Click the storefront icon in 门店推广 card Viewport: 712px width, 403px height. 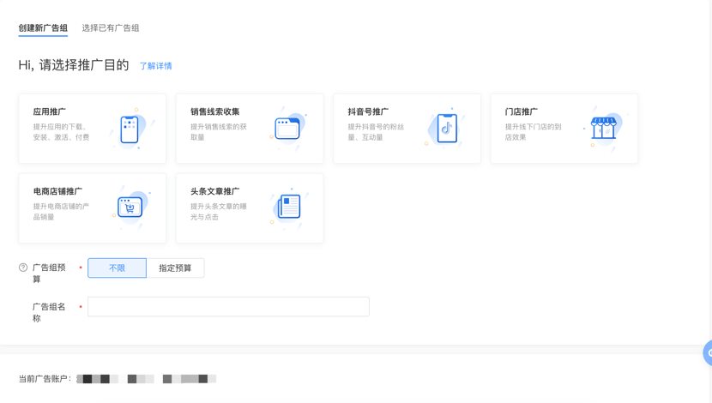point(603,128)
